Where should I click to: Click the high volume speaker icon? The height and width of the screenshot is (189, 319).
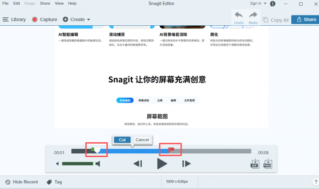click(x=98, y=164)
